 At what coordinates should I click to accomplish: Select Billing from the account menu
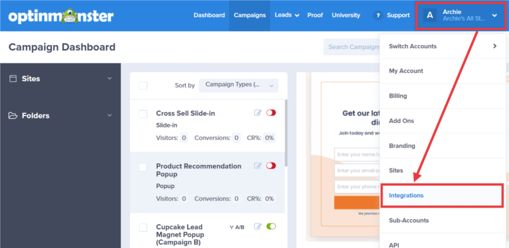pos(443,96)
